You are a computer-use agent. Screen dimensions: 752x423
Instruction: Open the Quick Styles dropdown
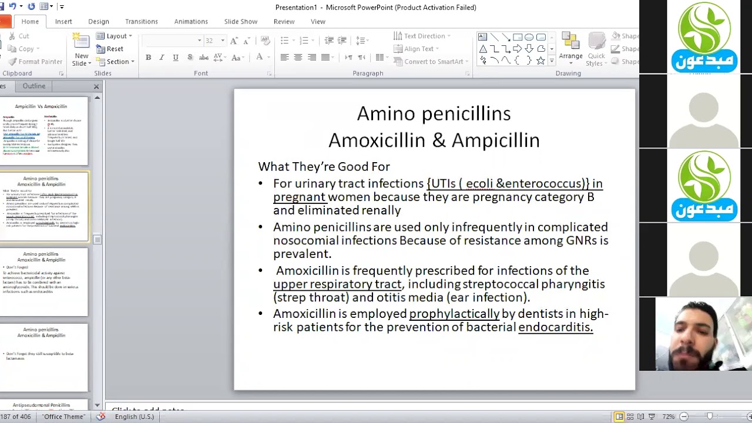[596, 49]
